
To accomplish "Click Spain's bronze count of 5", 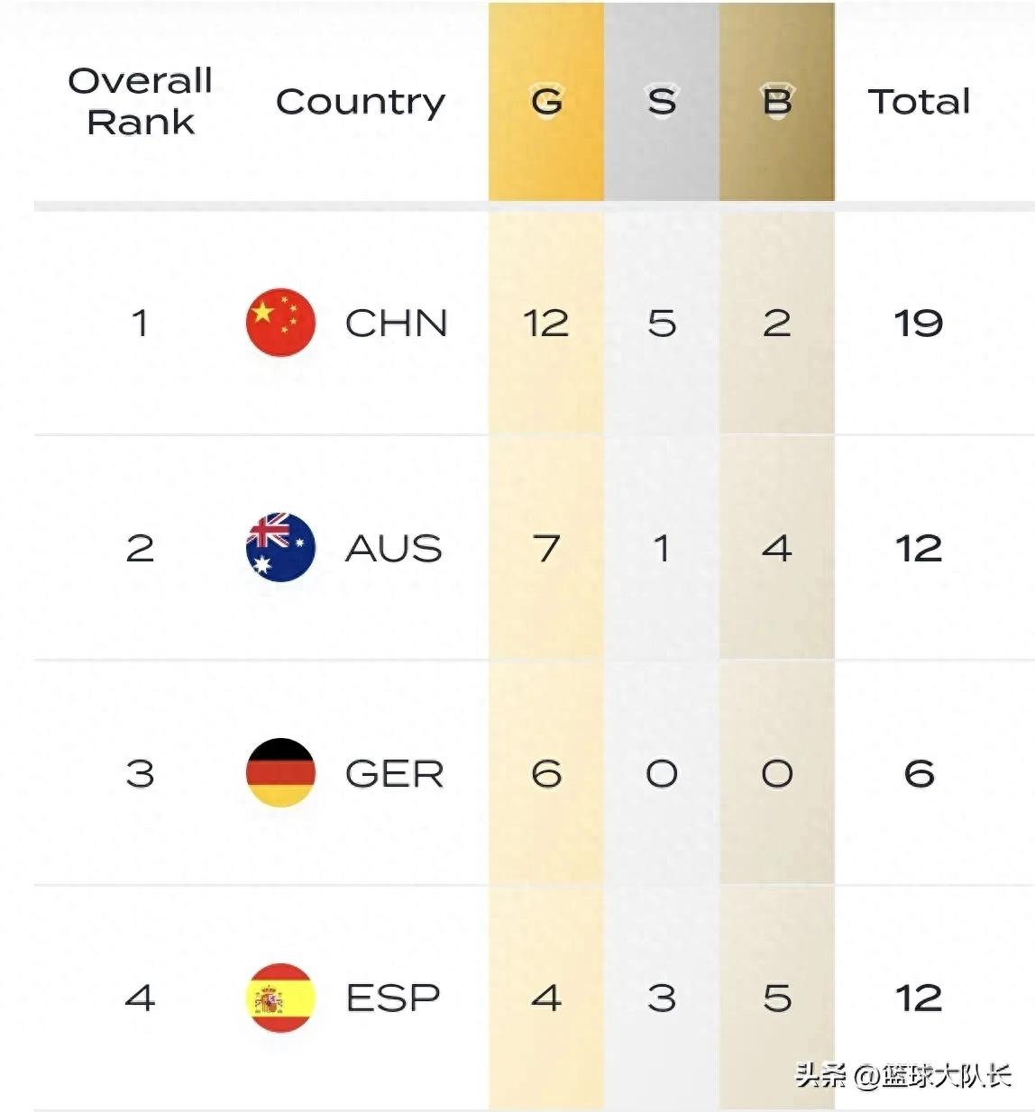I will [777, 998].
